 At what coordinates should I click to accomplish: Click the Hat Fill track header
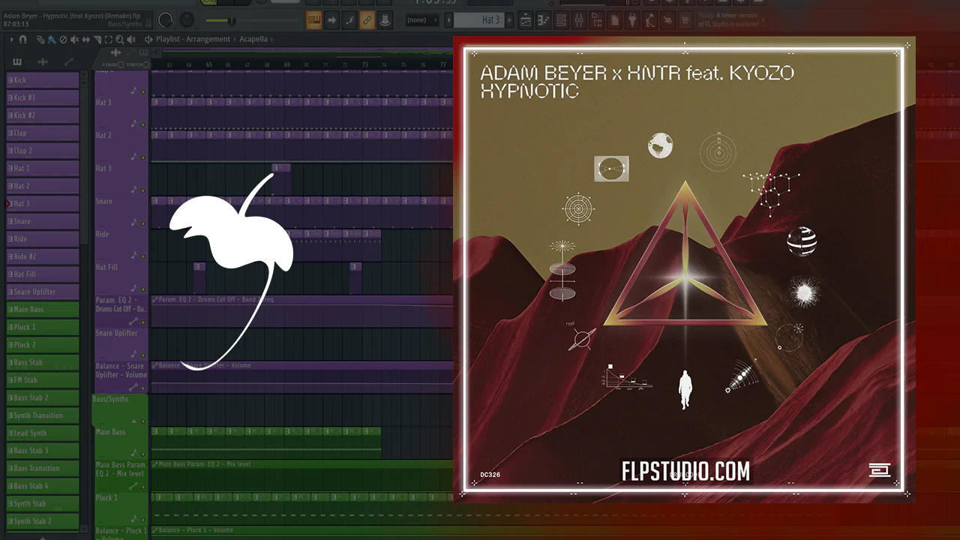coord(121,278)
